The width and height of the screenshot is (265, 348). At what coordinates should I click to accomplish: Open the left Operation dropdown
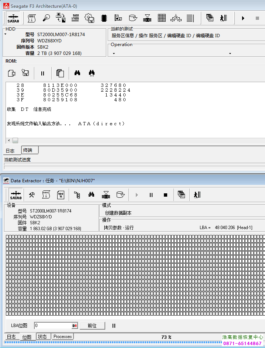(114, 54)
